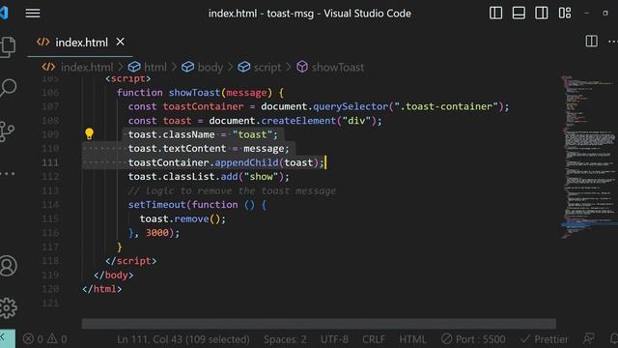Click "classList" on line 112
The height and width of the screenshot is (348, 618).
(x=189, y=177)
